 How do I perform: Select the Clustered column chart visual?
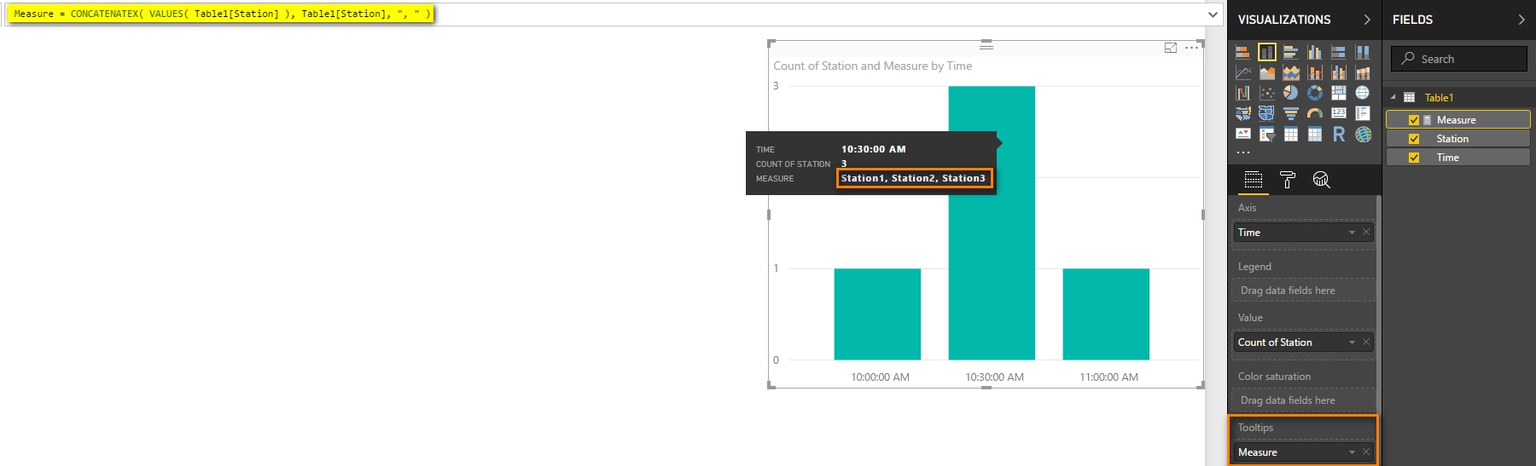click(1315, 52)
